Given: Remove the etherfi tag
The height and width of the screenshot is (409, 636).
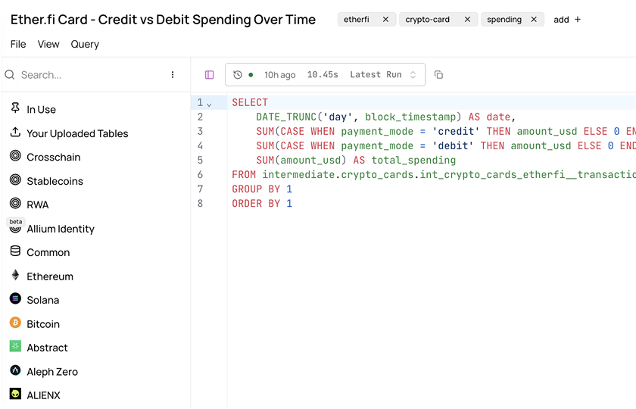Looking at the screenshot, I should [385, 20].
